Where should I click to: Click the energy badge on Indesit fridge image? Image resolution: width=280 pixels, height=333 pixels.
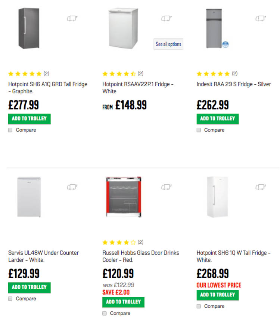click(x=225, y=45)
